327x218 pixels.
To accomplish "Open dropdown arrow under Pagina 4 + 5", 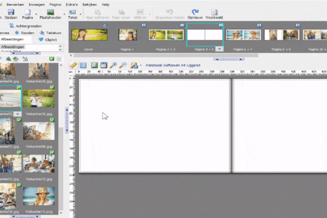I will coord(219,49).
